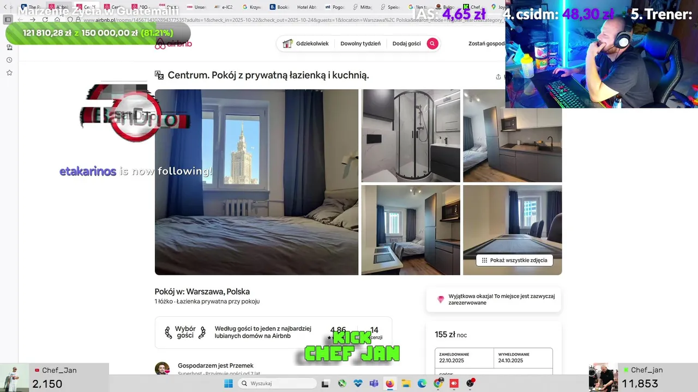
Task: Click the house icon beside Gdziekolwiek
Action: point(287,44)
